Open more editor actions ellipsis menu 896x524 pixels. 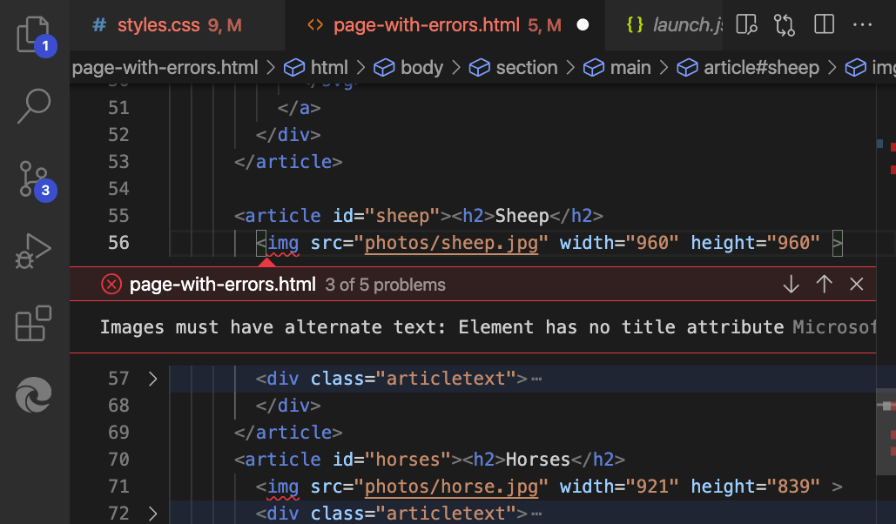[863, 24]
